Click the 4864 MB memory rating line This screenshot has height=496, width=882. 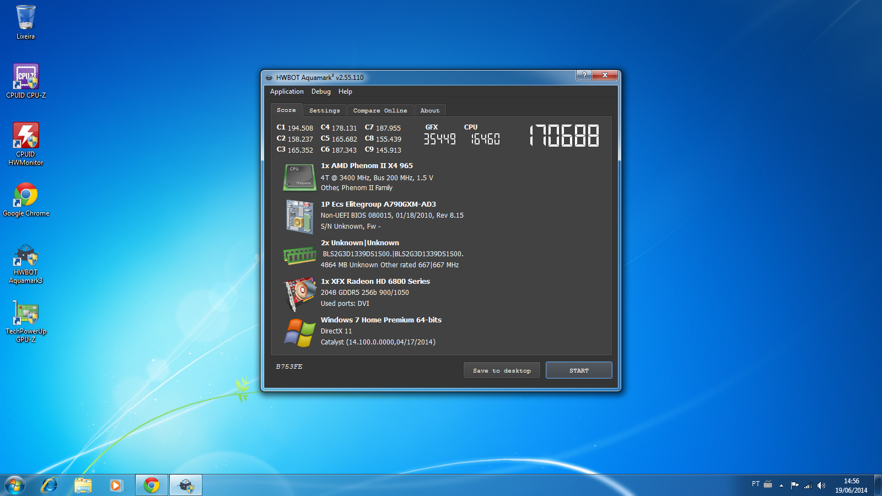390,265
